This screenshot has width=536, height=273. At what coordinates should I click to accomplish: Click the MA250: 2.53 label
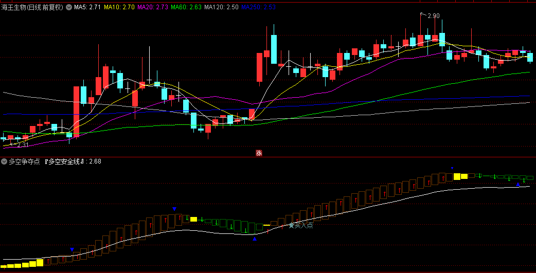(258, 7)
